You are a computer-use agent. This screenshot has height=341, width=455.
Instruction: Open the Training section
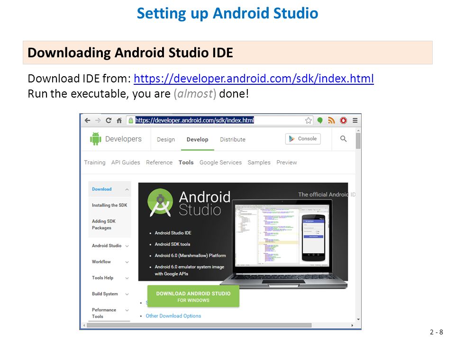pyautogui.click(x=95, y=162)
